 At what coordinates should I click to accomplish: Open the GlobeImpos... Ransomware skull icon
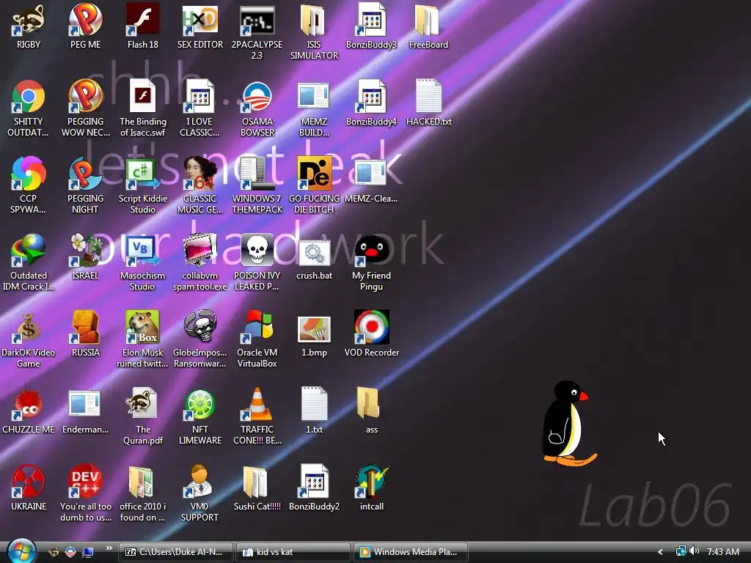[199, 328]
